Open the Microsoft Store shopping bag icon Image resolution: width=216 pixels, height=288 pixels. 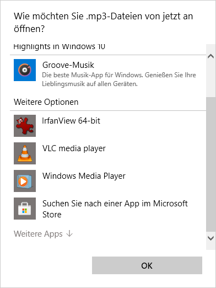tap(25, 209)
